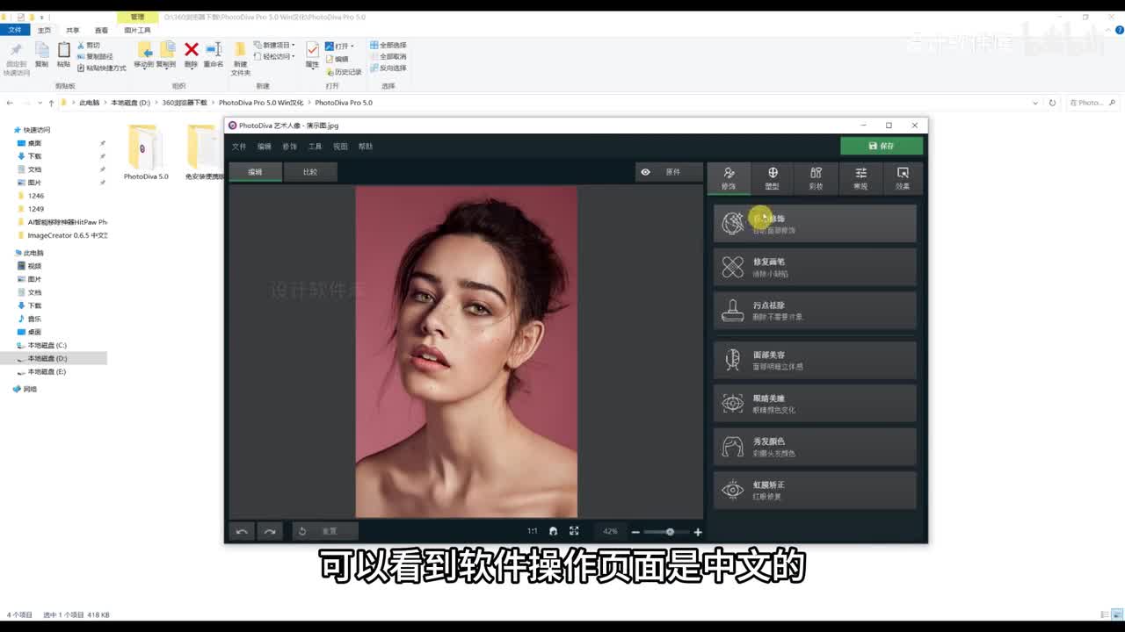Viewport: 1125px width, 632px height.
Task: Open the 面部美容 face sculpt tool
Action: tap(814, 360)
